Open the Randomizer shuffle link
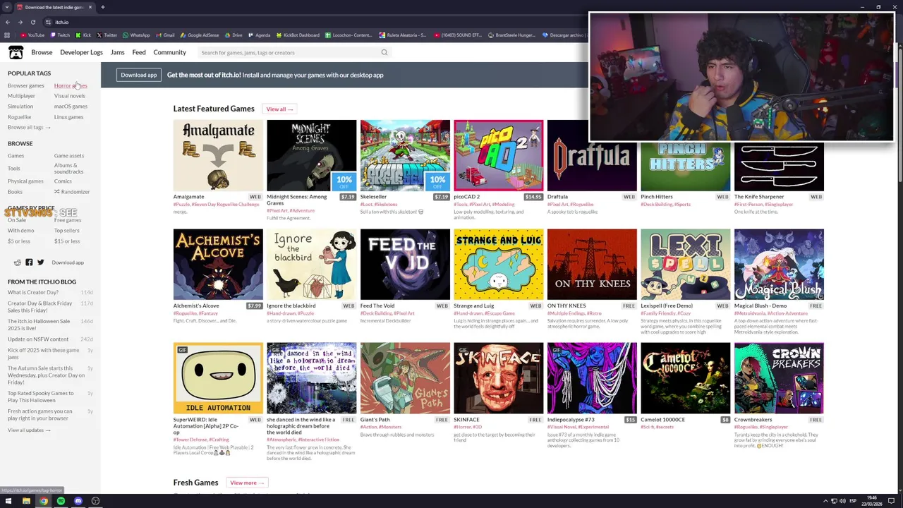The image size is (903, 508). pos(72,192)
